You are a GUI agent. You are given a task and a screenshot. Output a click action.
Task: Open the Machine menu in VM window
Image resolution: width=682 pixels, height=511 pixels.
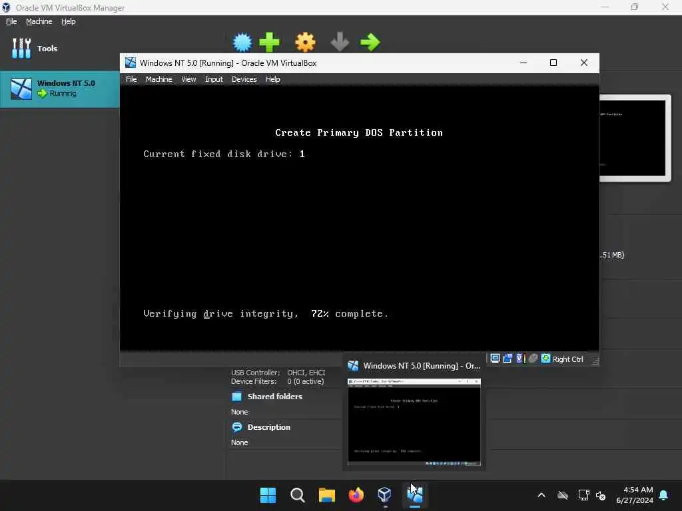coord(159,79)
